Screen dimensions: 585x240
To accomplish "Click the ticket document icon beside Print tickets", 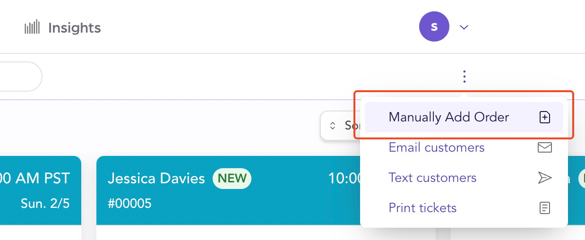I will 545,208.
